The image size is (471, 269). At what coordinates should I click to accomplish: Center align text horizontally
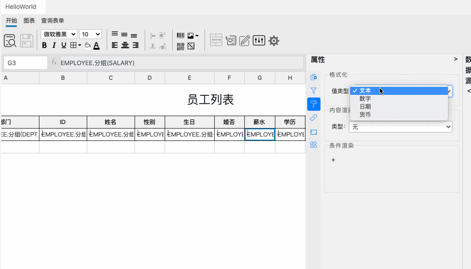point(125,45)
